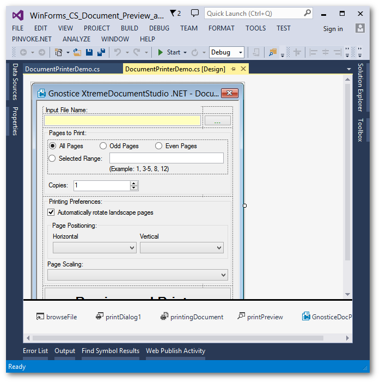This screenshot has width=380, height=383.
Task: Open the PINVOKE.NET menu
Action: click(32, 39)
